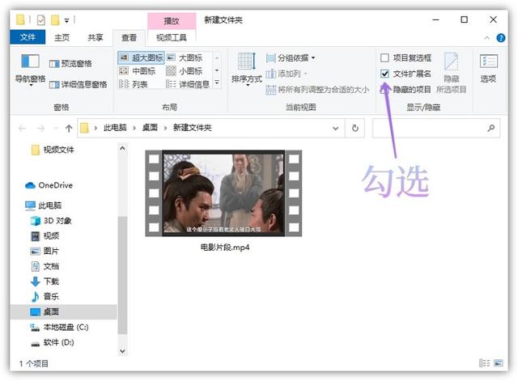Click navigation pane scroll down arrow
The width and height of the screenshot is (518, 381).
(x=122, y=351)
